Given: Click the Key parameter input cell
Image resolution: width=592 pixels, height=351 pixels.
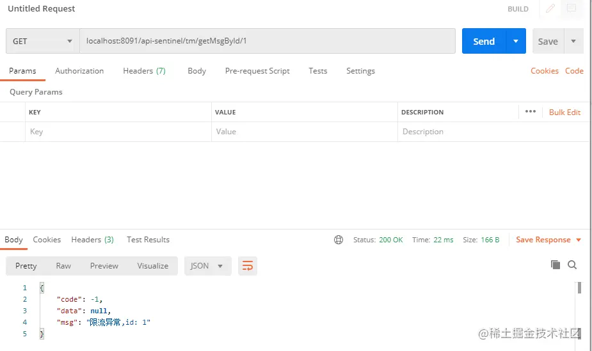Looking at the screenshot, I should 118,132.
